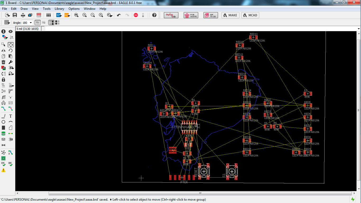Click the IDF to 3D button
This screenshot has height=203, width=361.
point(211,15)
